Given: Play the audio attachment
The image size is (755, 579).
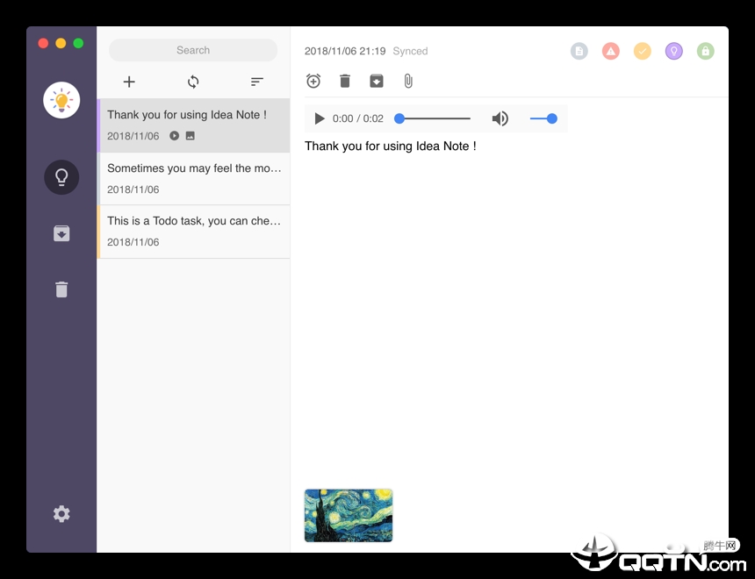Looking at the screenshot, I should click(x=320, y=118).
